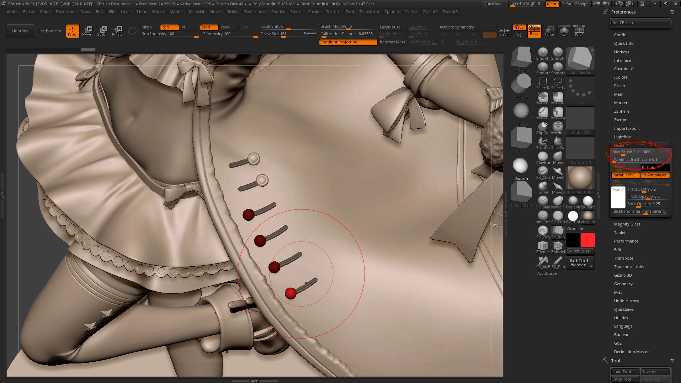Expand the Hotkeys preferences section
This screenshot has width=681, height=383.
pos(621,52)
